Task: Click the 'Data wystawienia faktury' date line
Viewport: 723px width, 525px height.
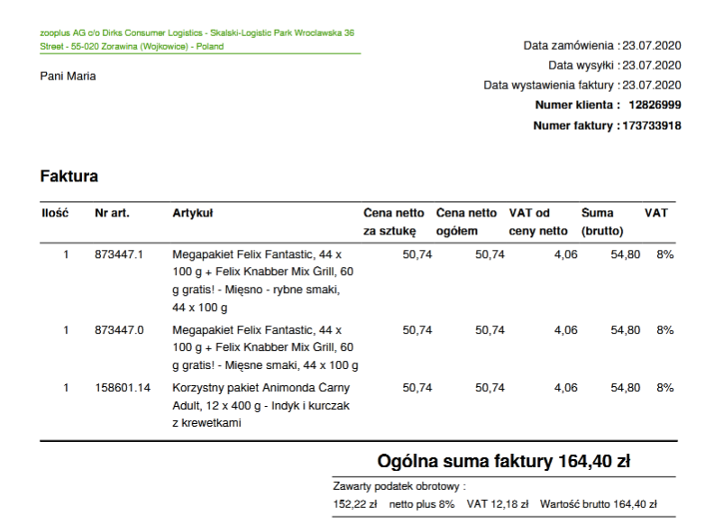Action: (x=582, y=86)
